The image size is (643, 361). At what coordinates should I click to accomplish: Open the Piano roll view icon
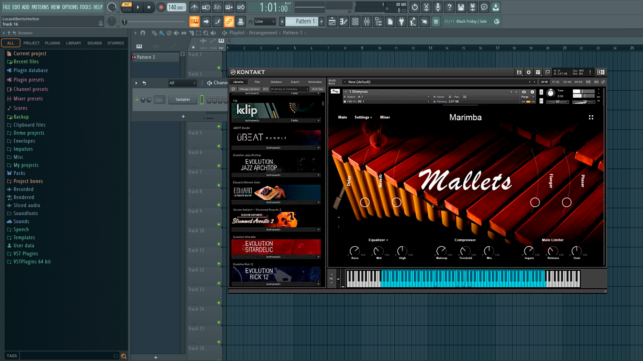(x=344, y=22)
